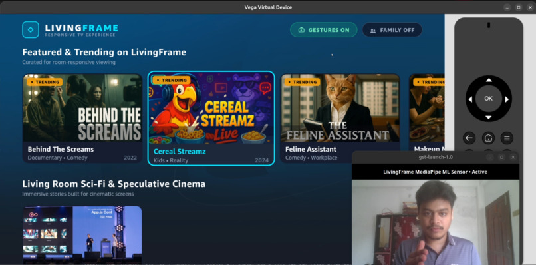Click the Comedy • Workplace genre label
Image resolution: width=536 pixels, height=265 pixels.
pos(311,158)
